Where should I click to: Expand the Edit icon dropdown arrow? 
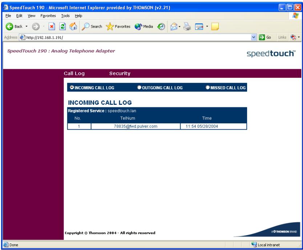207,26
